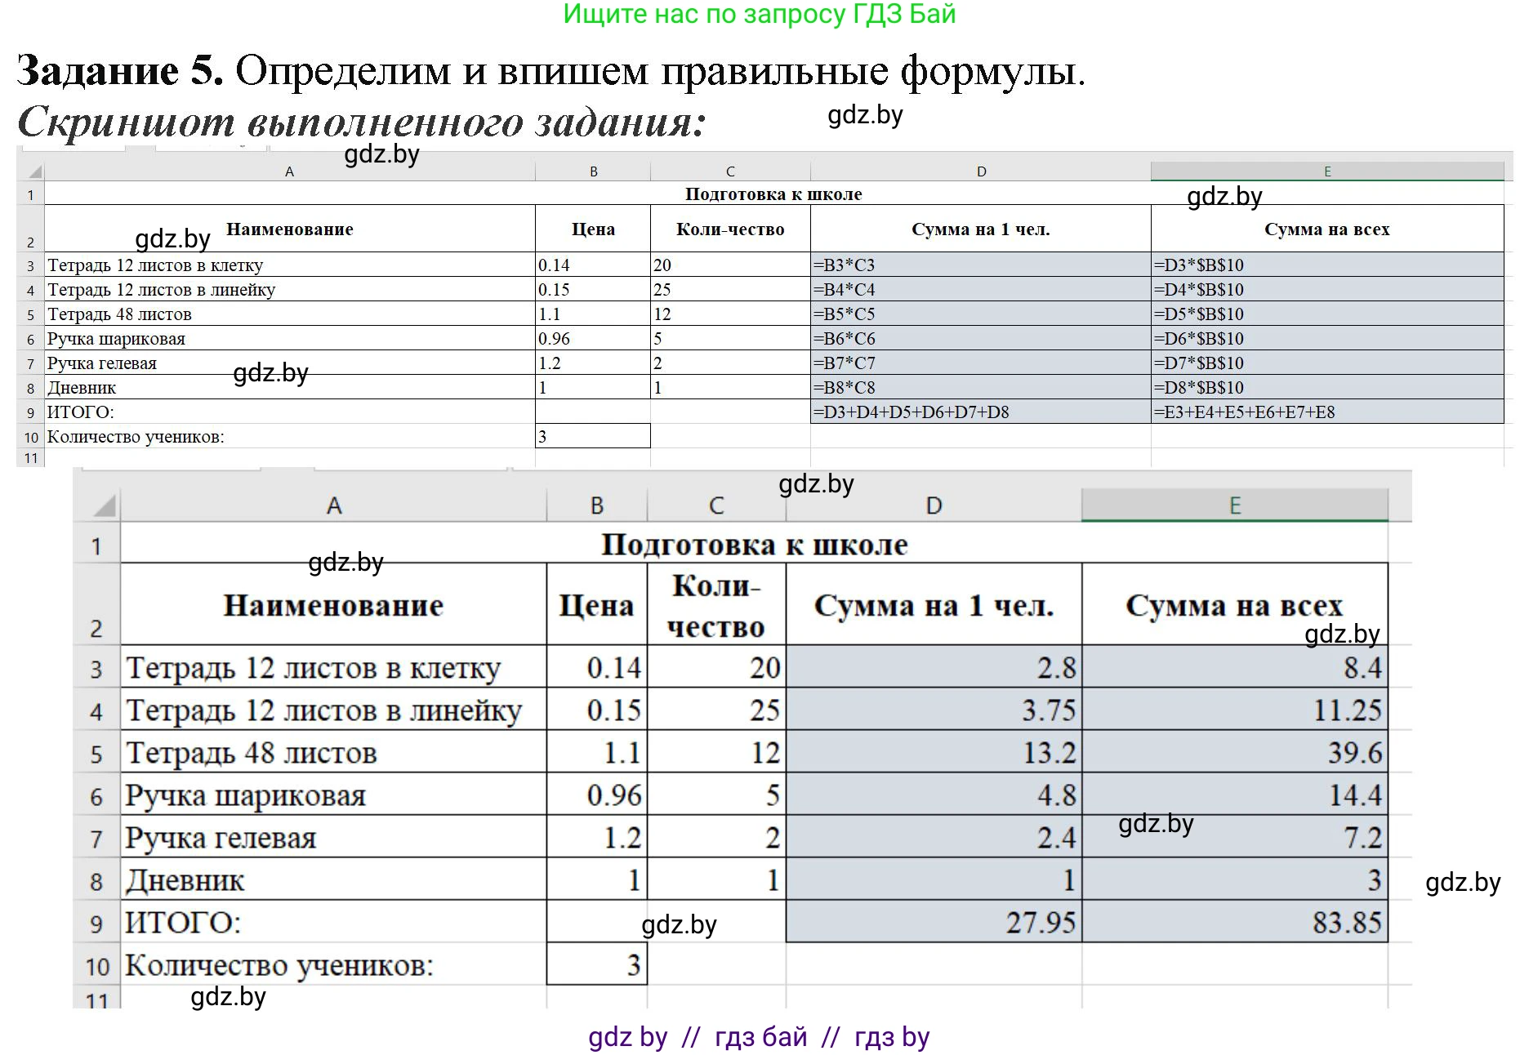Click cell with formula =B6*C6

[981, 338]
